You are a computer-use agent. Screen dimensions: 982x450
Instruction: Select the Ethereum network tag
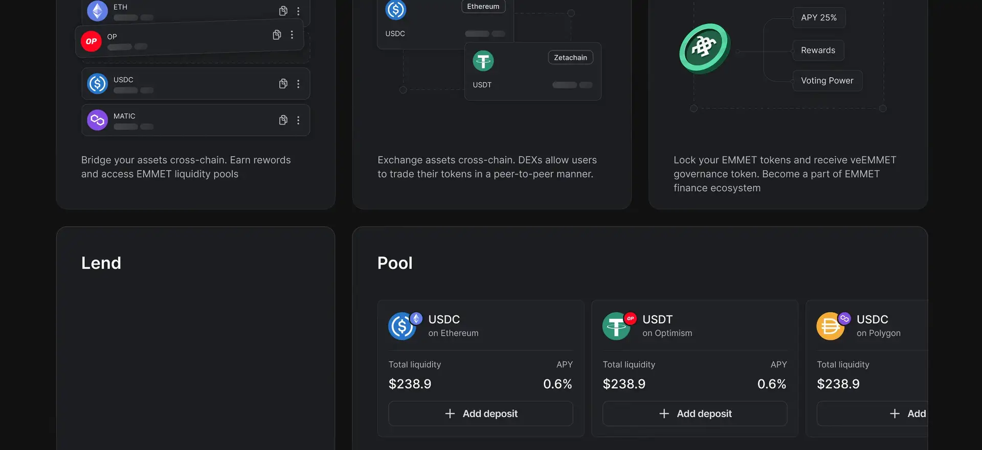[483, 7]
